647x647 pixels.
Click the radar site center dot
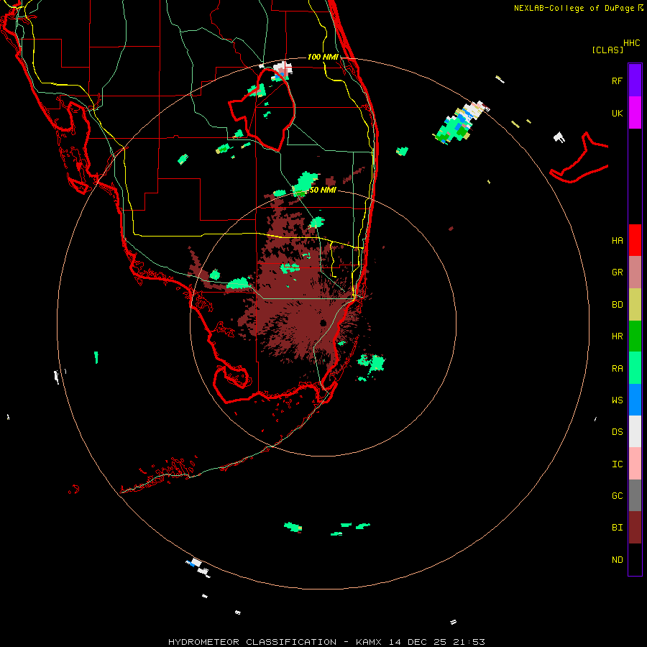323,323
